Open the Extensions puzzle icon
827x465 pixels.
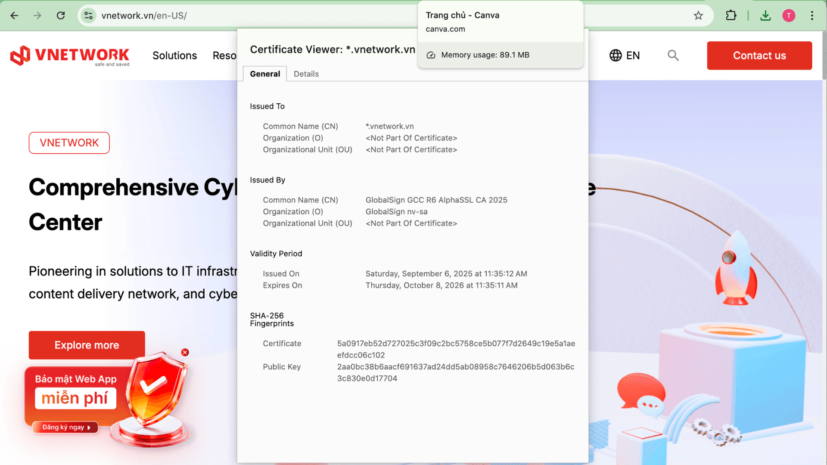(731, 15)
